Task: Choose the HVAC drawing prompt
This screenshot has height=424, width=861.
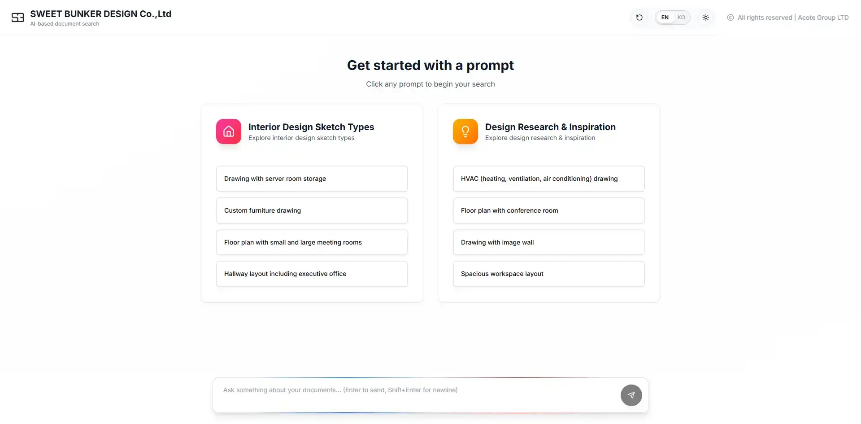Action: pos(548,179)
